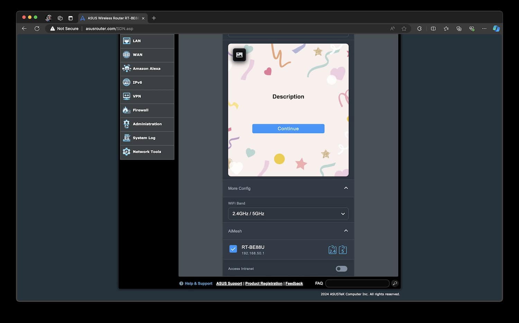The height and width of the screenshot is (323, 519).
Task: Select the Administration menu item
Action: [x=147, y=124]
